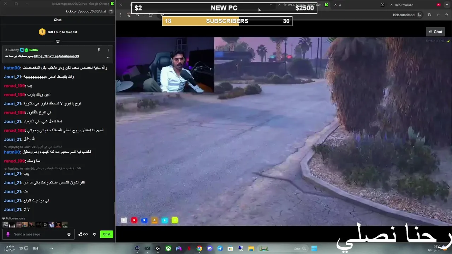The width and height of the screenshot is (452, 254).
Task: Click the blue emote button
Action: click(x=144, y=220)
